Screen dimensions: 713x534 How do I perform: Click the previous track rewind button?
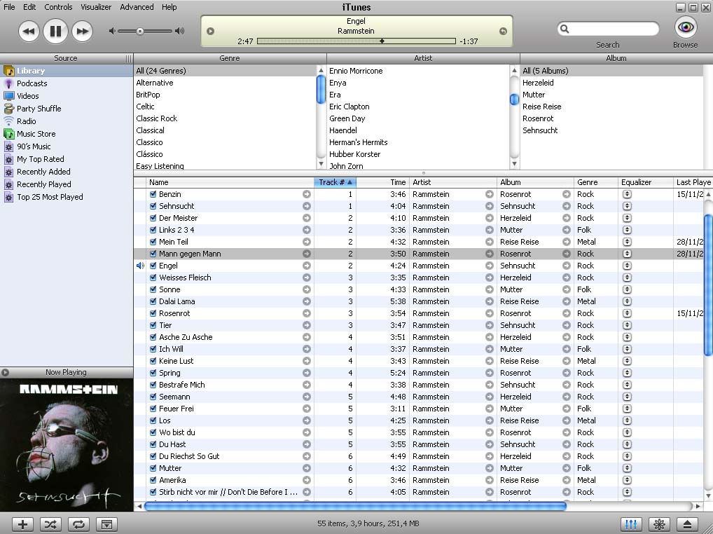click(29, 32)
